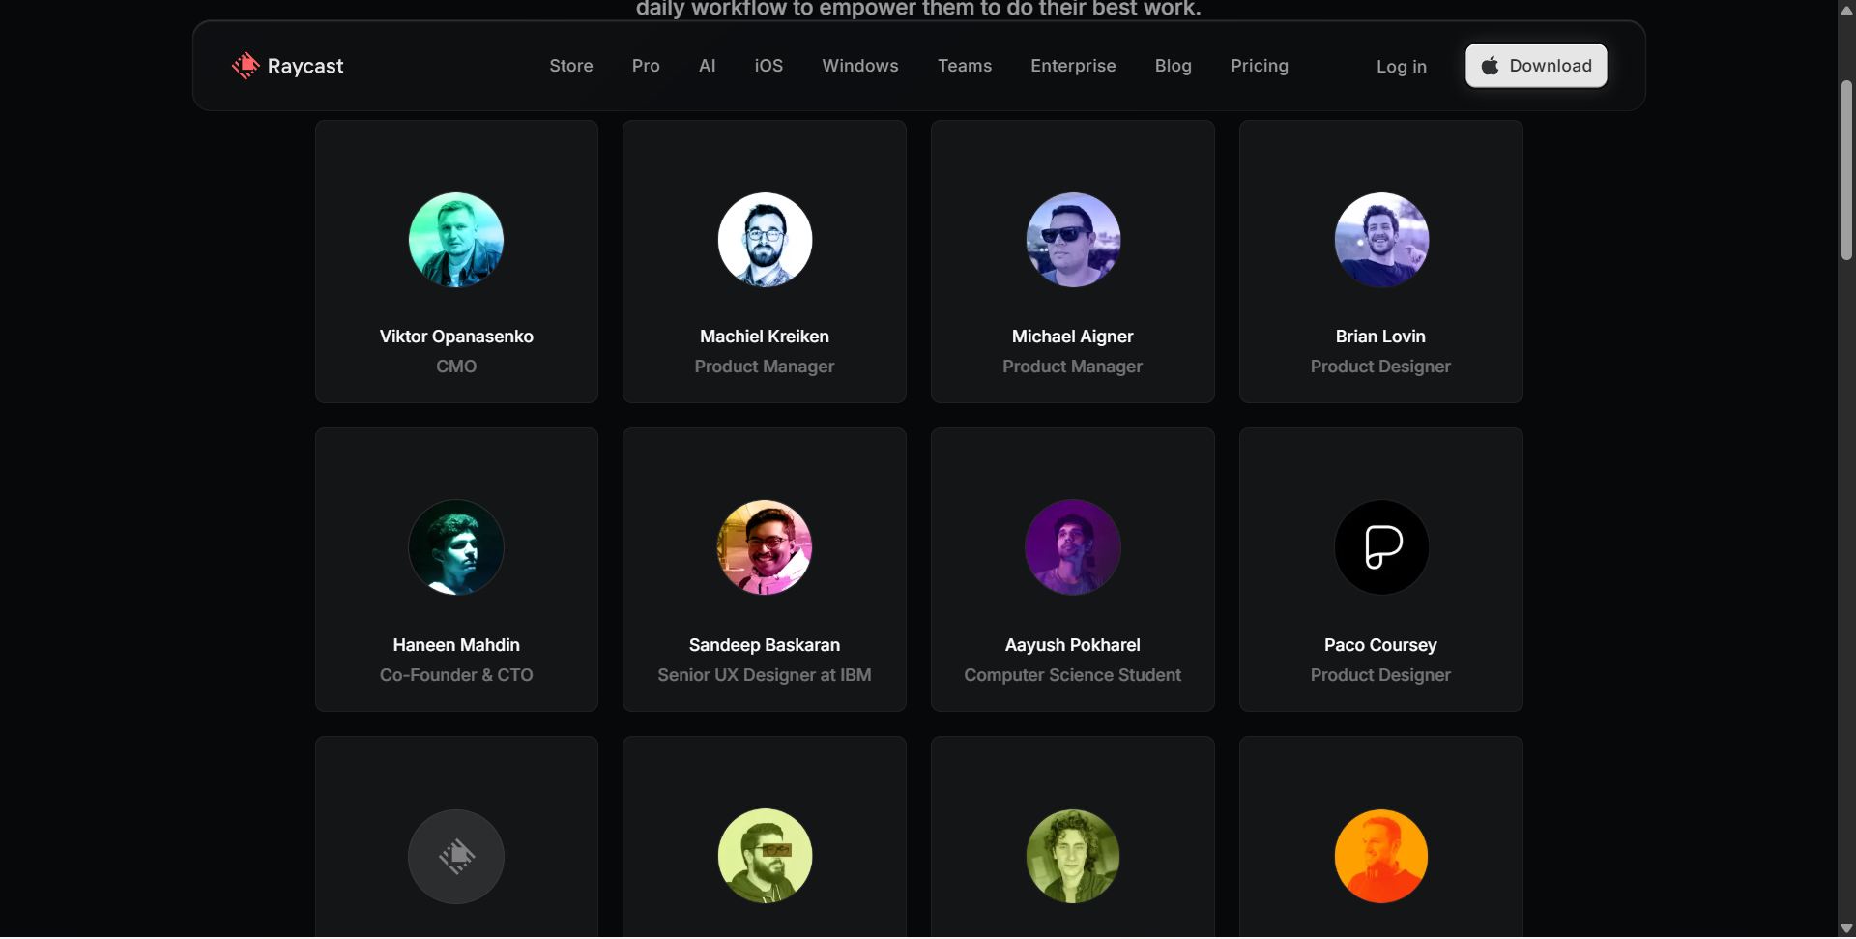Viewport: 1856px width, 939px height.
Task: Select Aayush Pokharel's avatar
Action: coord(1073,547)
